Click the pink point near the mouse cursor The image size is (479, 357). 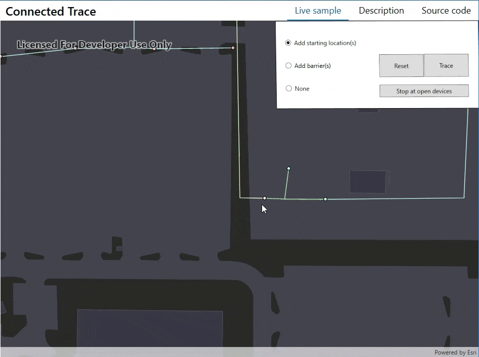click(265, 198)
